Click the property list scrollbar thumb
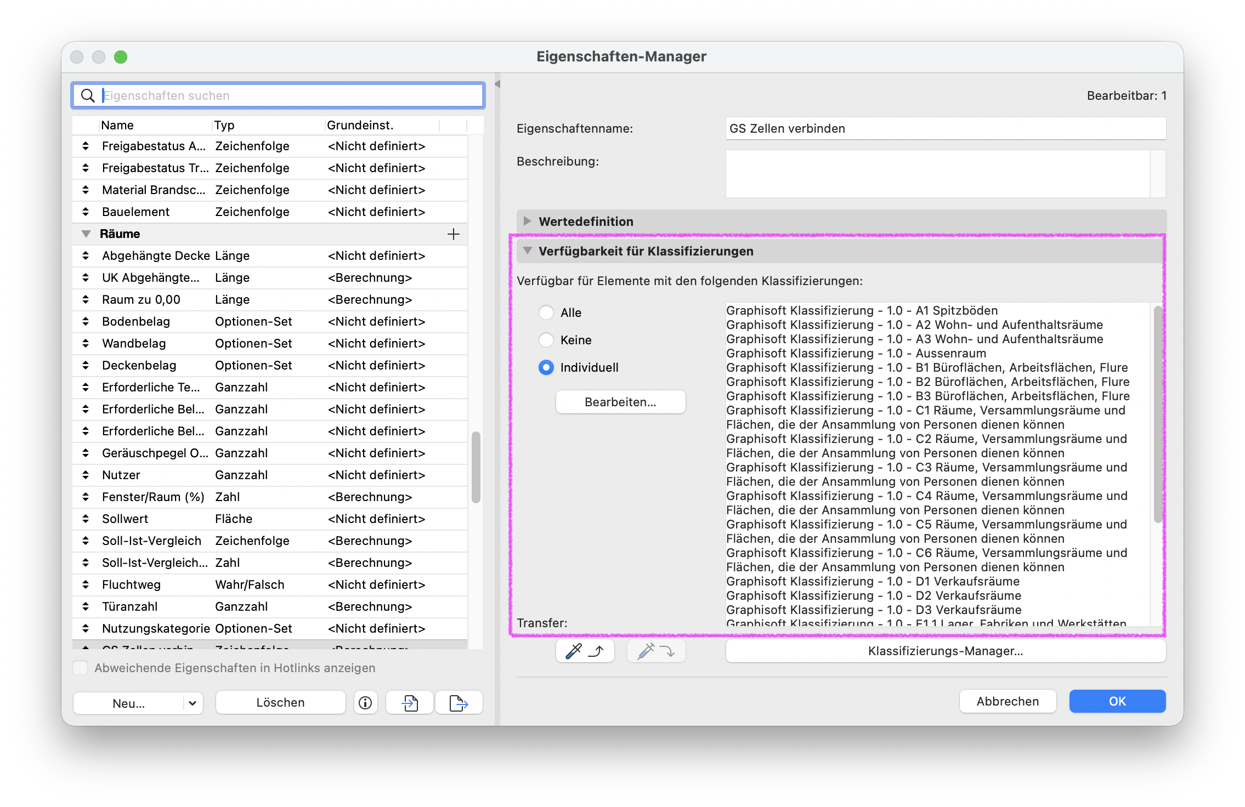Image resolution: width=1245 pixels, height=807 pixels. (476, 467)
